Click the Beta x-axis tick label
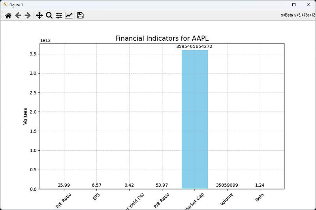The height and width of the screenshot is (210, 316). [x=260, y=197]
